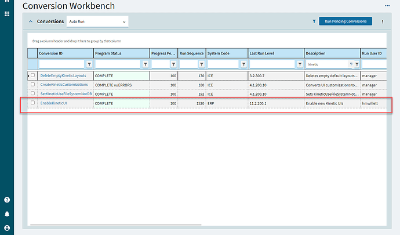Open the home icon in sidebar
The width and height of the screenshot is (400, 235).
point(7,1)
